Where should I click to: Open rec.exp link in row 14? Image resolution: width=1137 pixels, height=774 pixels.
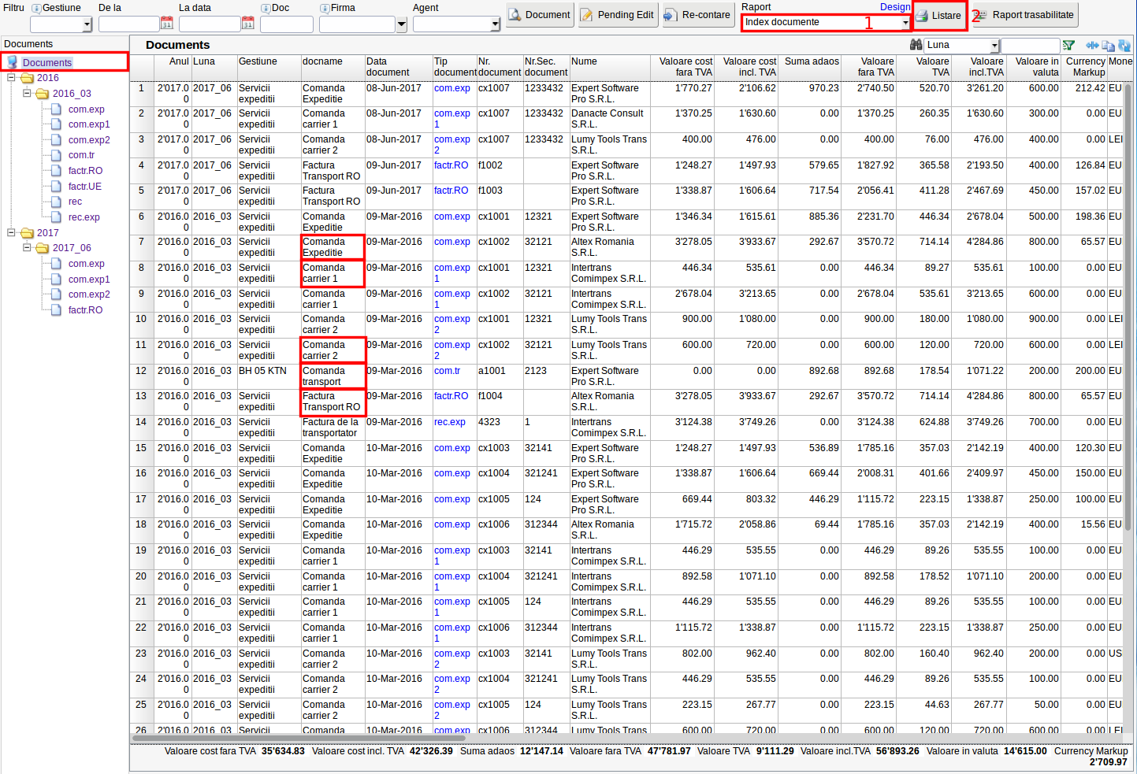450,422
